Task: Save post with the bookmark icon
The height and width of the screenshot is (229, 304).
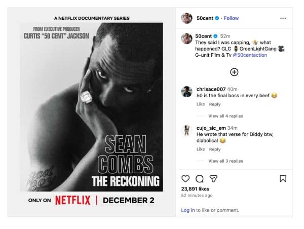Action: (x=283, y=179)
